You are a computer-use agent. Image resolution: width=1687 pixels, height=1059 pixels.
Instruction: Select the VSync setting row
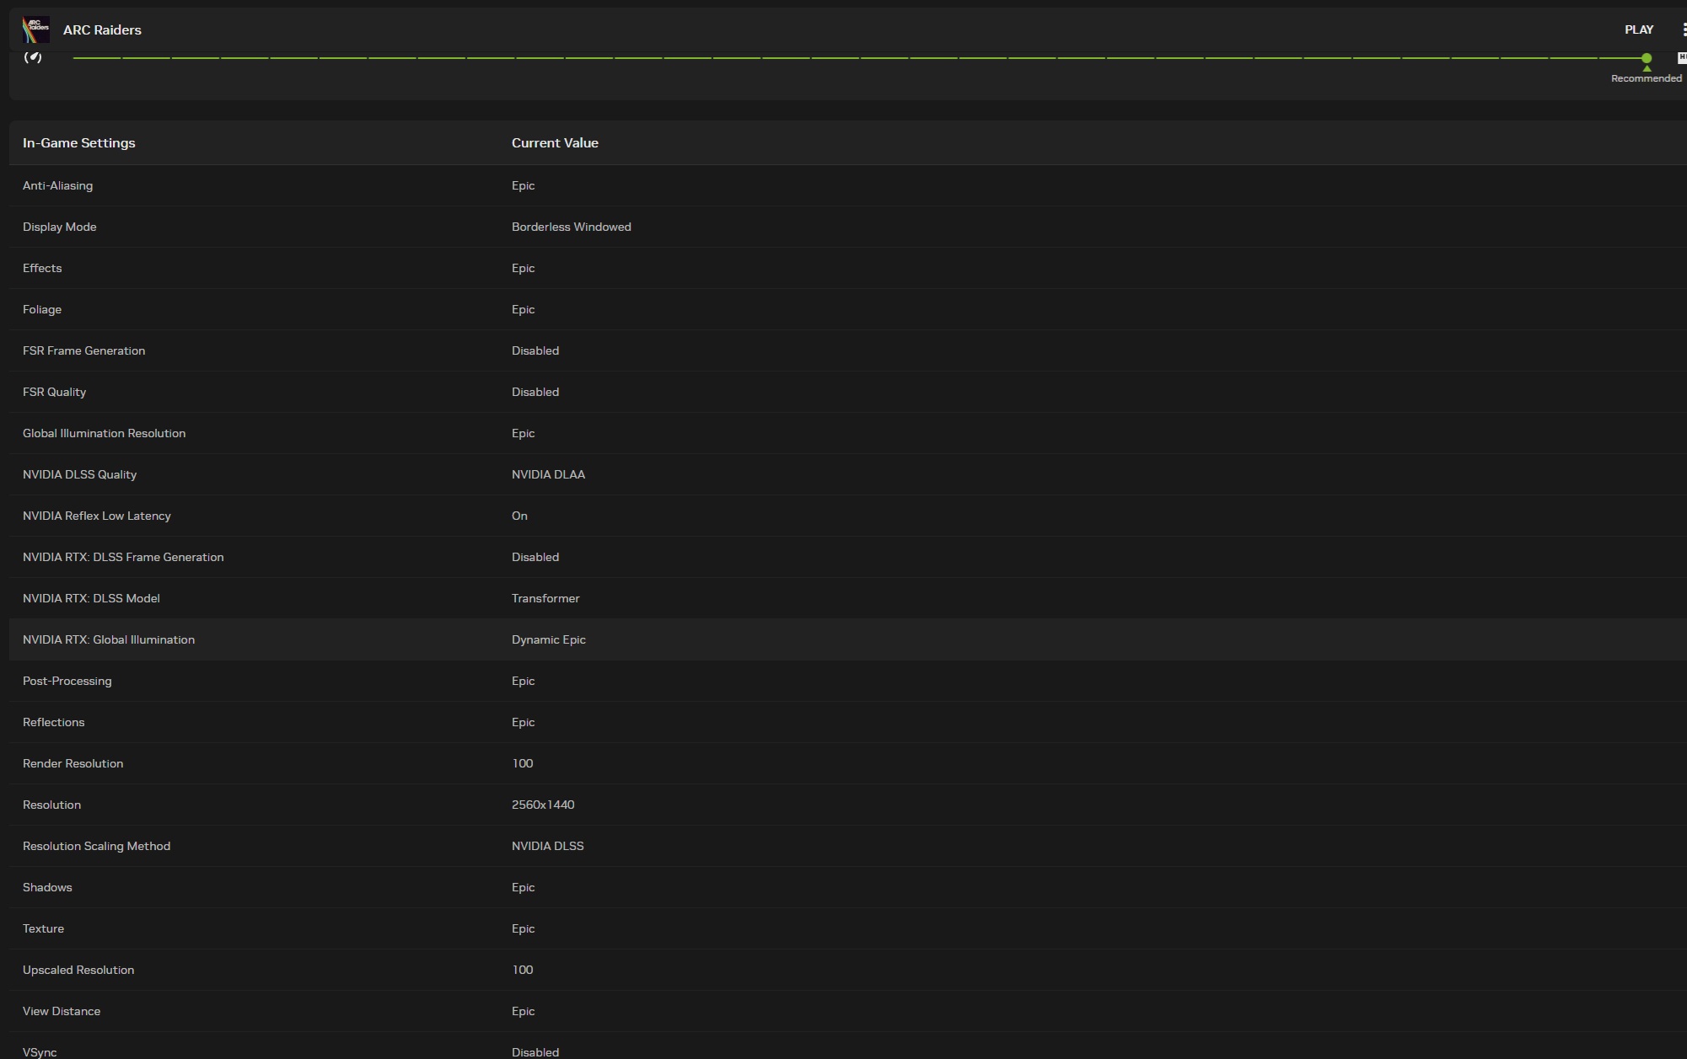(x=40, y=1051)
